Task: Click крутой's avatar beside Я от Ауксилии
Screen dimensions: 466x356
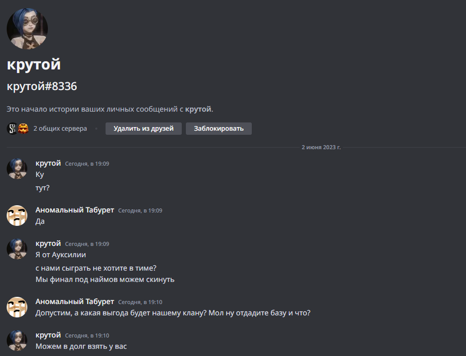Action: point(17,249)
